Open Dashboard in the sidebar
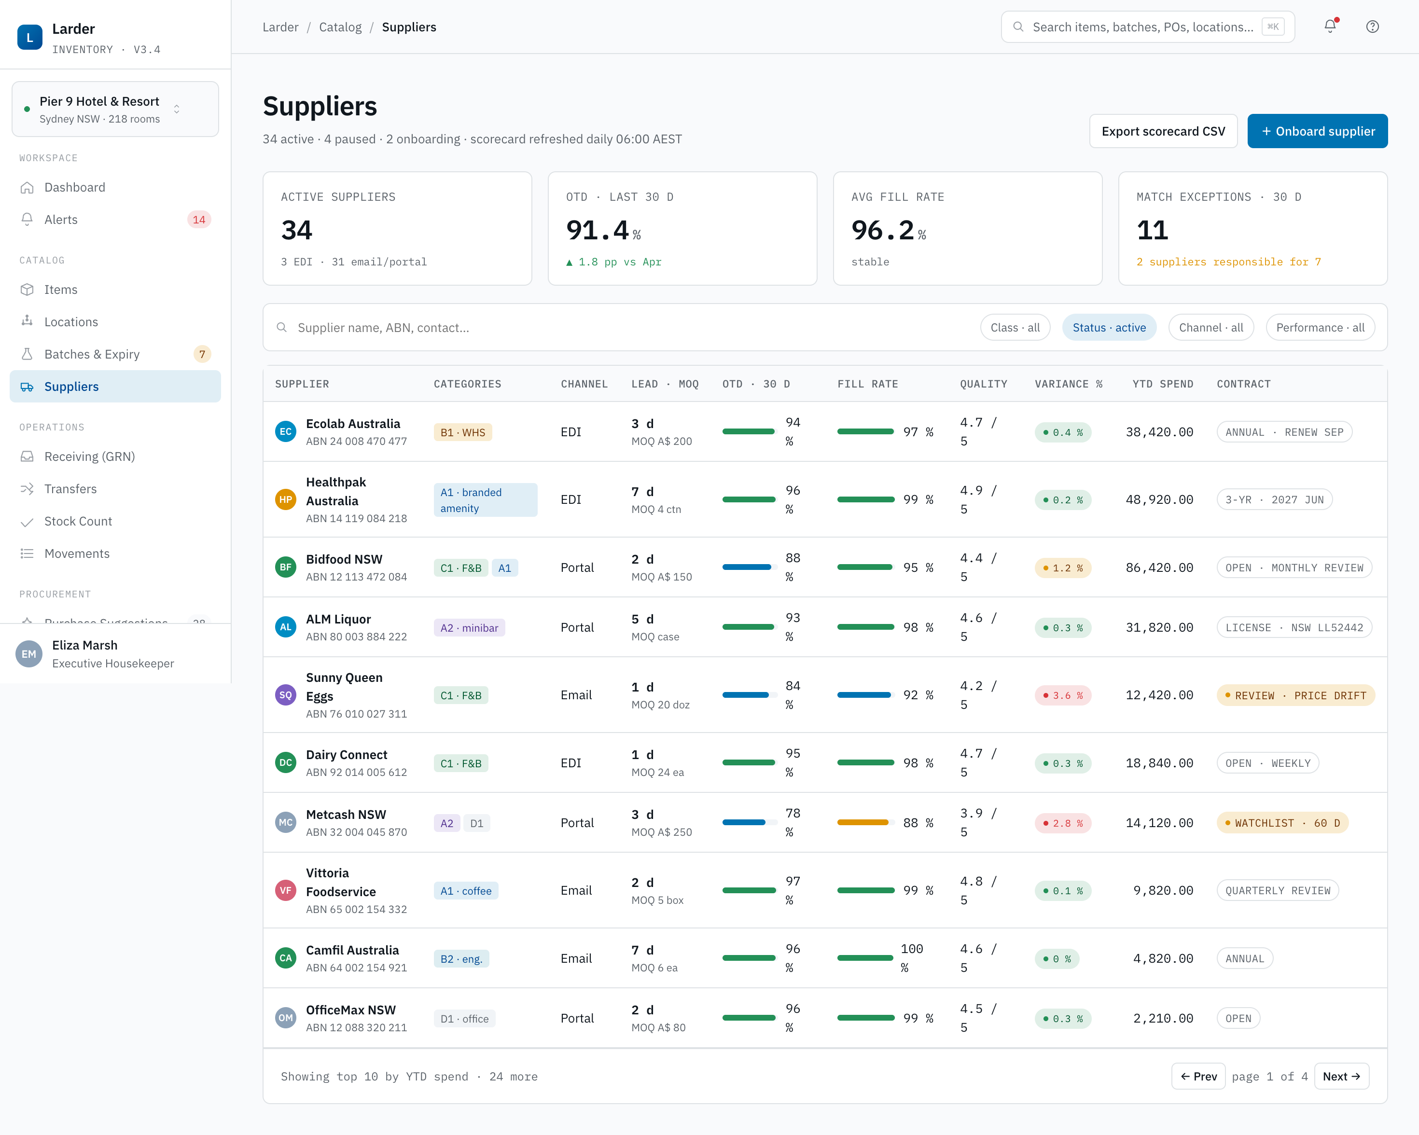This screenshot has height=1135, width=1419. click(x=115, y=188)
